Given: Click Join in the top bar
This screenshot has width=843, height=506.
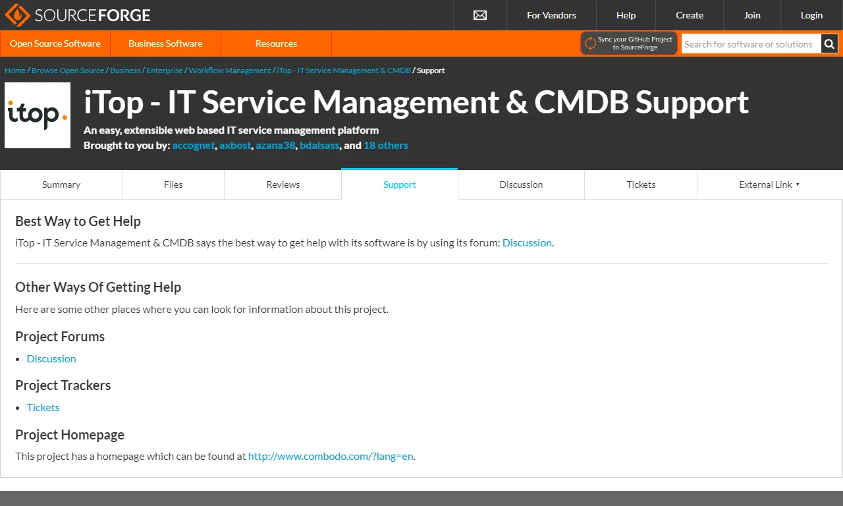Looking at the screenshot, I should pos(752,15).
